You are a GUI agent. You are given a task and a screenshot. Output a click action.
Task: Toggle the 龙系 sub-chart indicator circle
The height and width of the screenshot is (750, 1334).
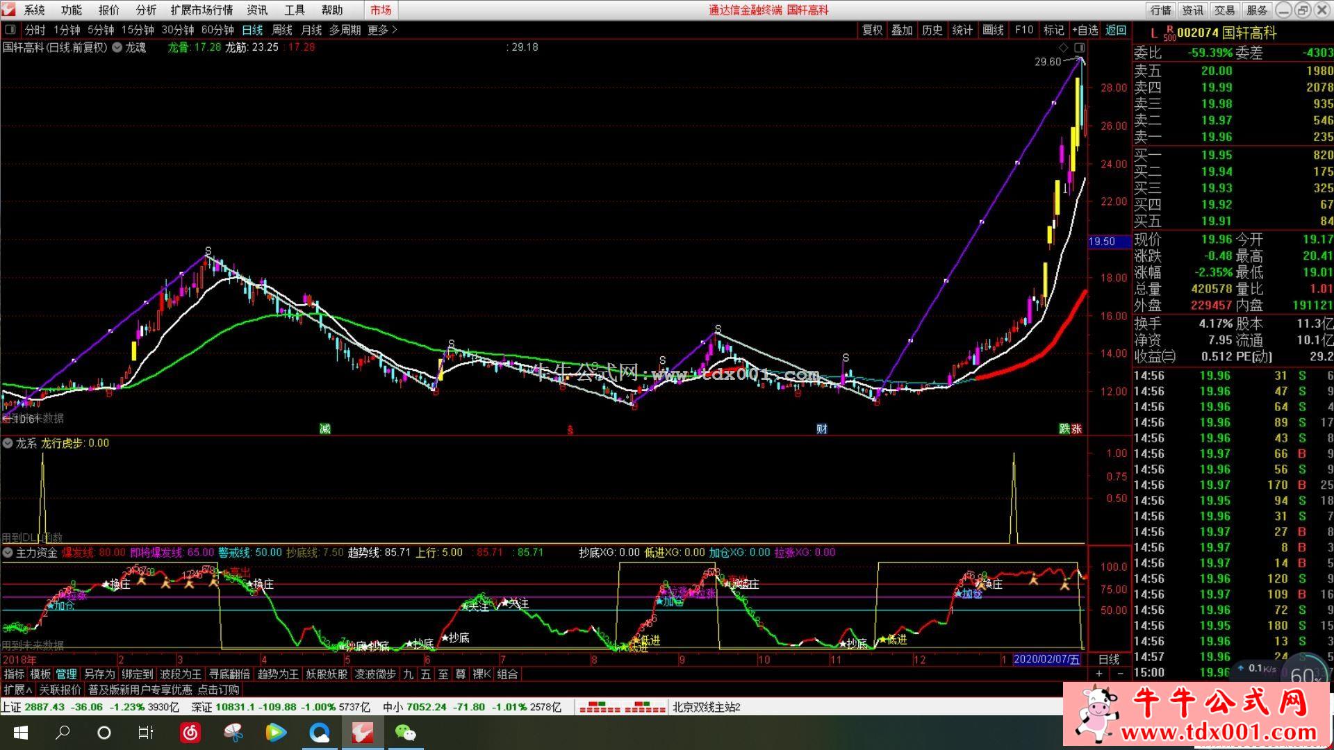pyautogui.click(x=8, y=443)
